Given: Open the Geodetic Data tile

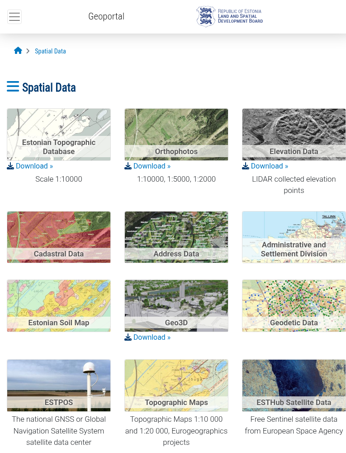Looking at the screenshot, I should pyautogui.click(x=294, y=306).
